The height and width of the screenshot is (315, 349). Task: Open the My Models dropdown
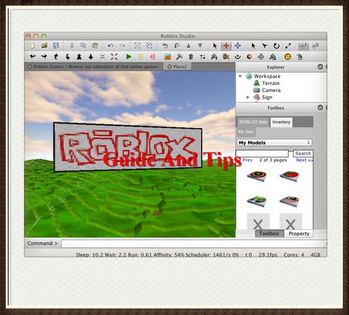point(274,142)
